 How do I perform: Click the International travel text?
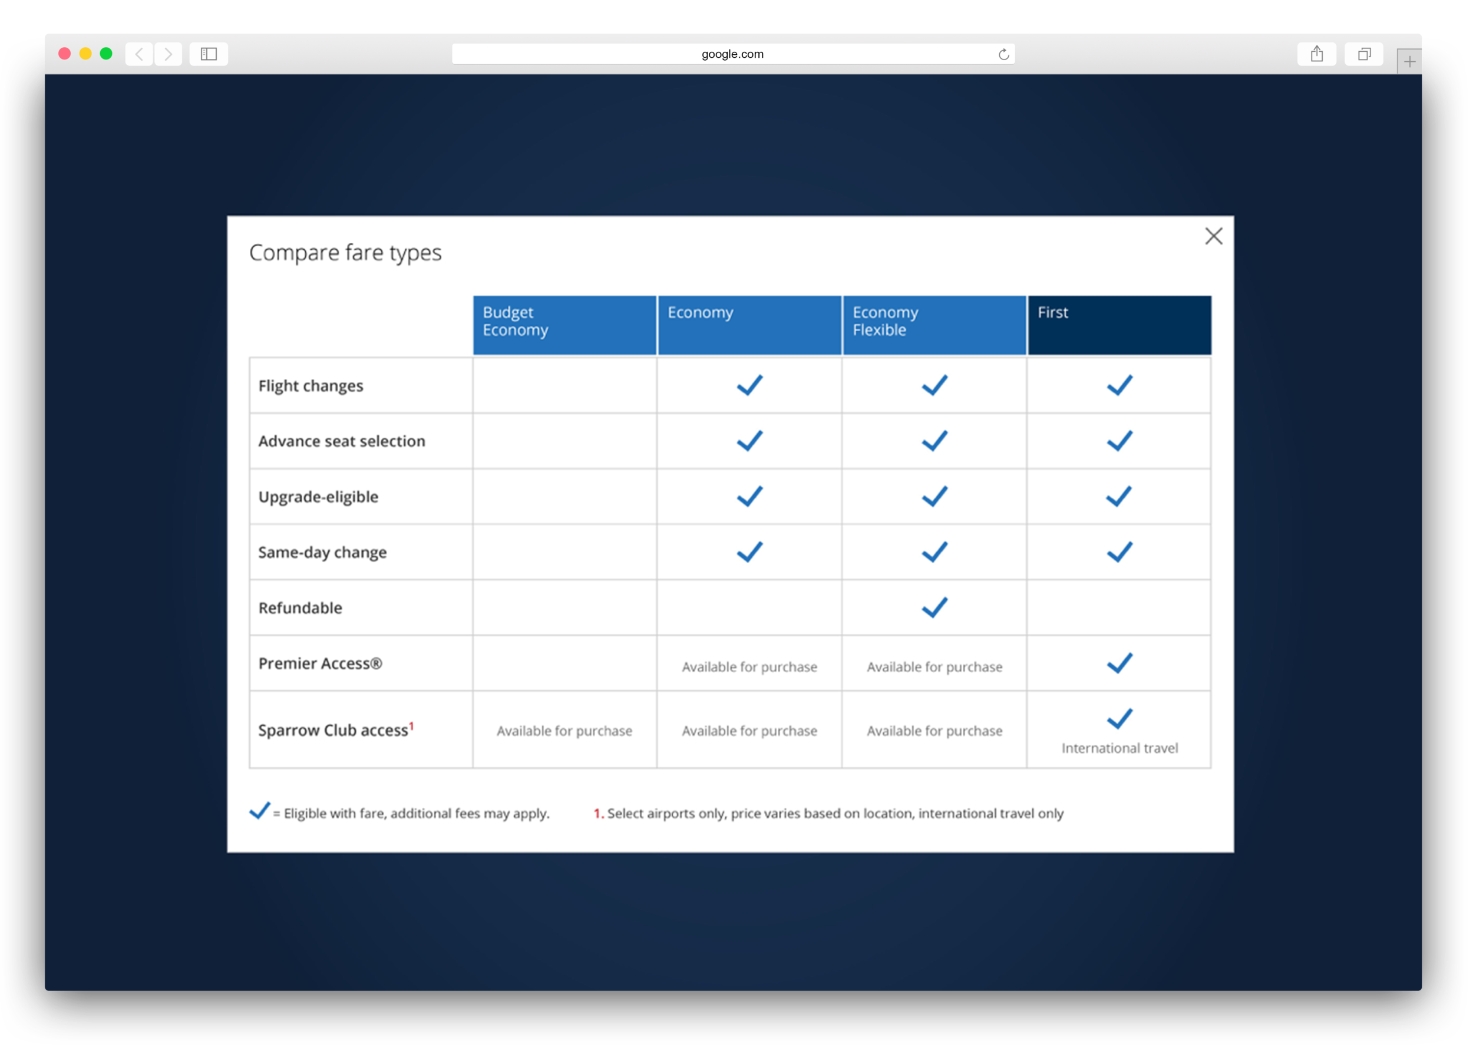[x=1119, y=748]
